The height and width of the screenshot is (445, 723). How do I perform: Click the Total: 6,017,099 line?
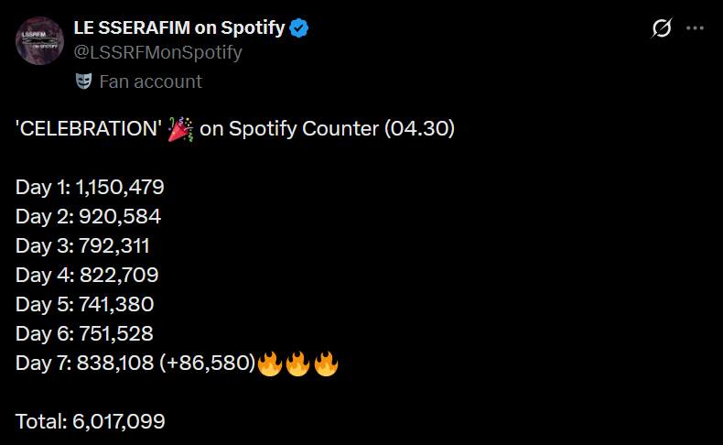tap(91, 421)
